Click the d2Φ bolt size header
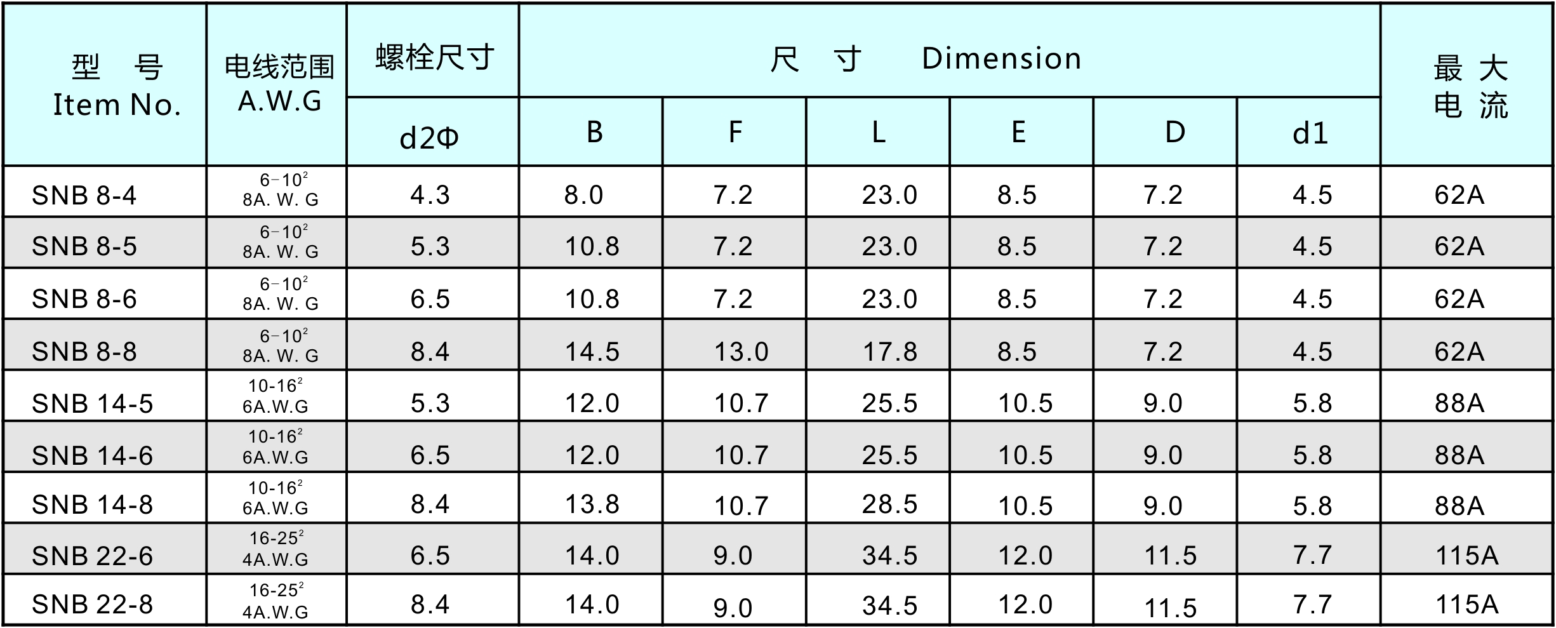The image size is (1556, 628). coord(429,137)
